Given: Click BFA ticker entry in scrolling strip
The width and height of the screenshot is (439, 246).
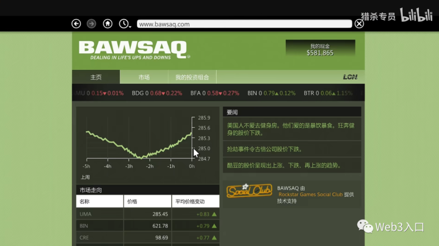Looking at the screenshot, I should (x=215, y=93).
